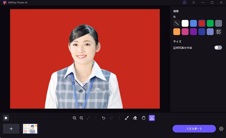Choose white background swatch
This screenshot has width=226, height=138.
[x=185, y=23]
